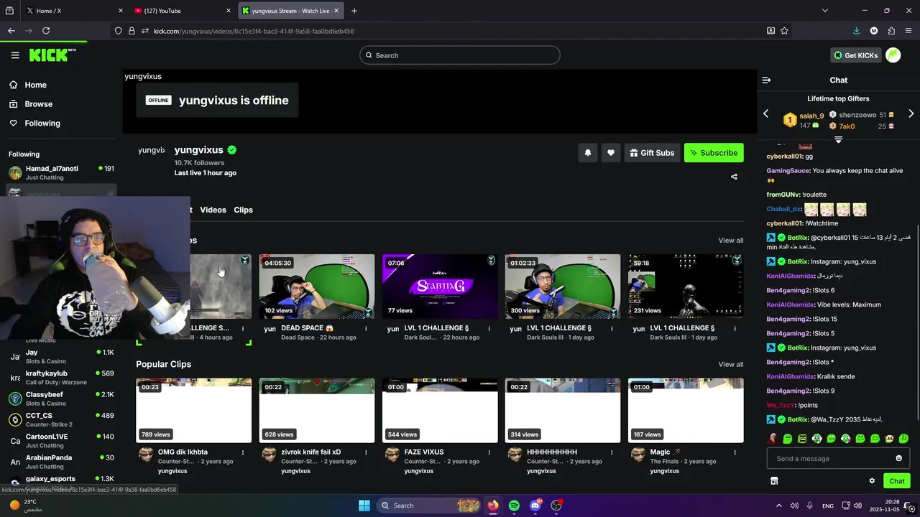The height and width of the screenshot is (517, 920).
Task: Show next top gifters
Action: (911, 113)
